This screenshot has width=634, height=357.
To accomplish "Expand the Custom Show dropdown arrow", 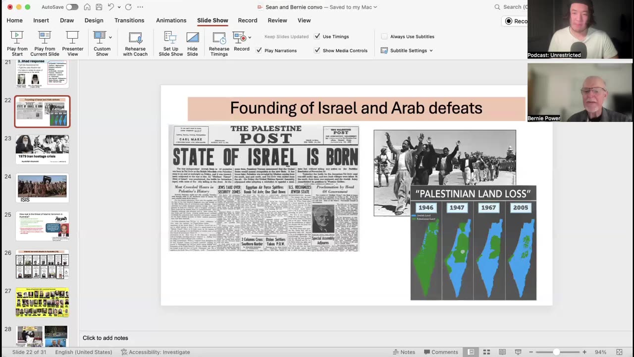I will 110,37.
